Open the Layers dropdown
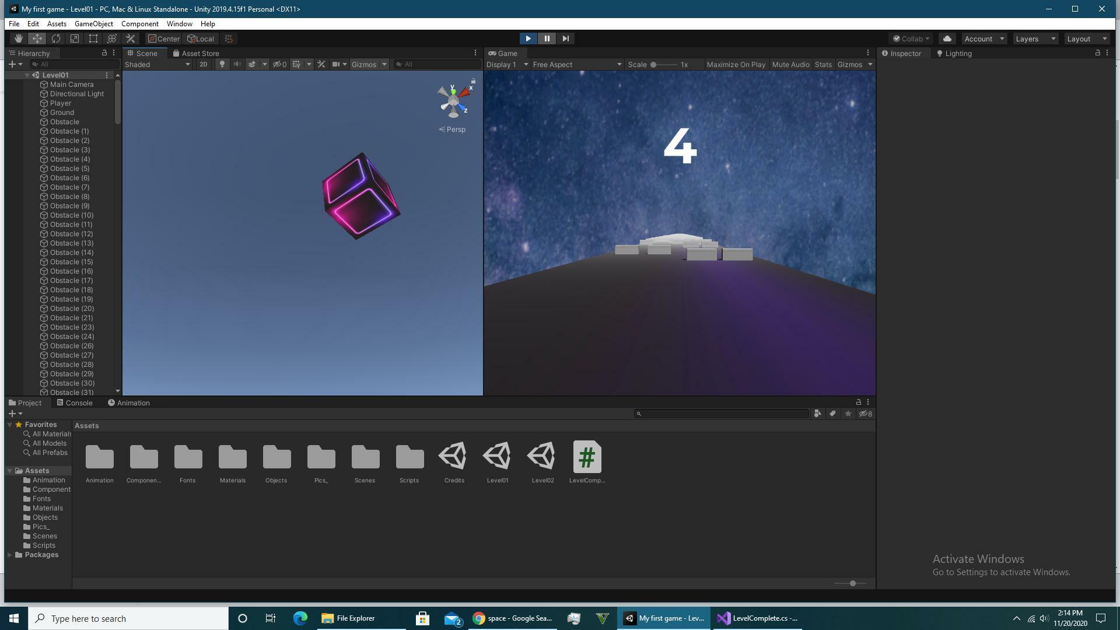The height and width of the screenshot is (630, 1120). point(1035,38)
